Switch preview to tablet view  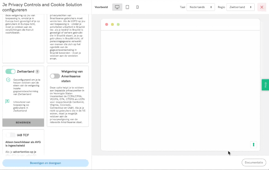pyautogui.click(x=127, y=7)
